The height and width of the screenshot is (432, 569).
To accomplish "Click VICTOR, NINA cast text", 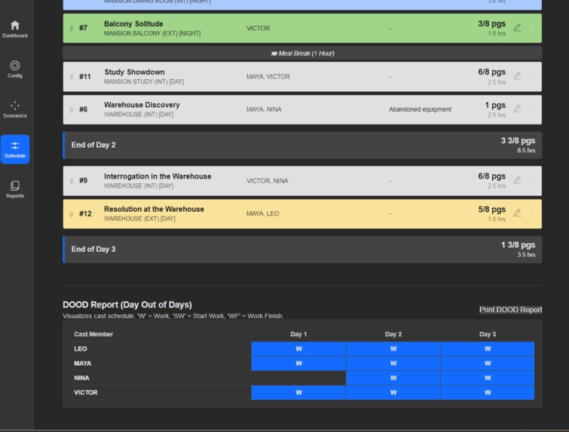I will [267, 181].
